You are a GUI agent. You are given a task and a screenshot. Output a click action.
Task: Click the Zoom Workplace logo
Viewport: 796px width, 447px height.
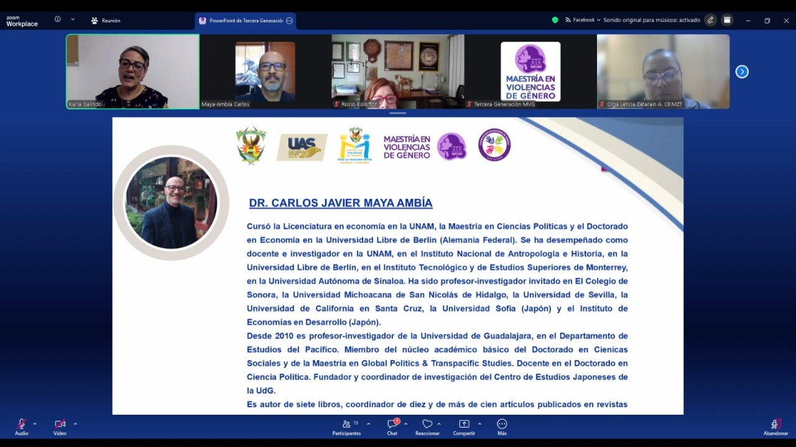click(22, 21)
